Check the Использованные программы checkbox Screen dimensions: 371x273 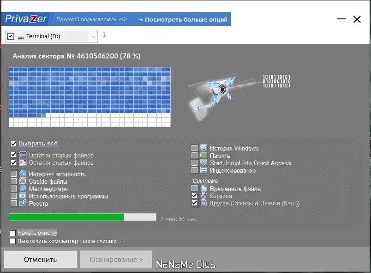(13, 196)
